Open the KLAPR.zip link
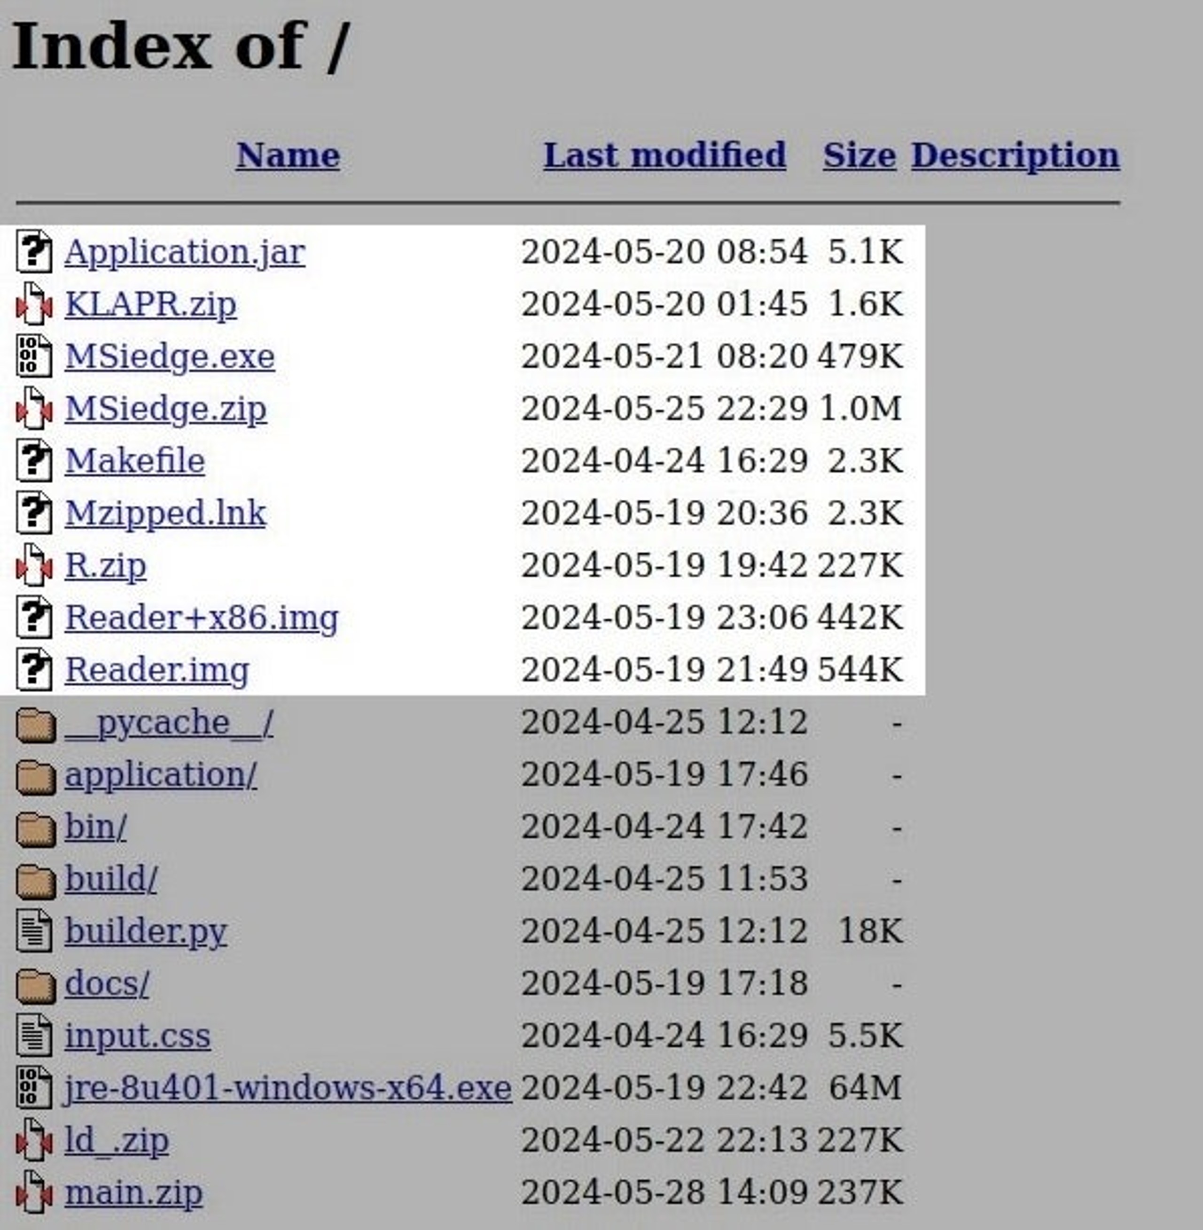 pos(150,305)
